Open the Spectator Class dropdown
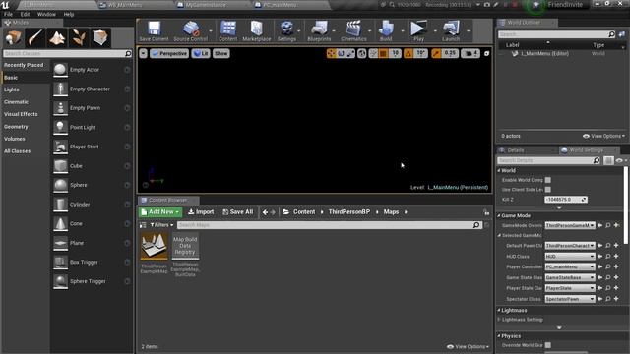Screen dimensions: 630x354 [x=570, y=299]
